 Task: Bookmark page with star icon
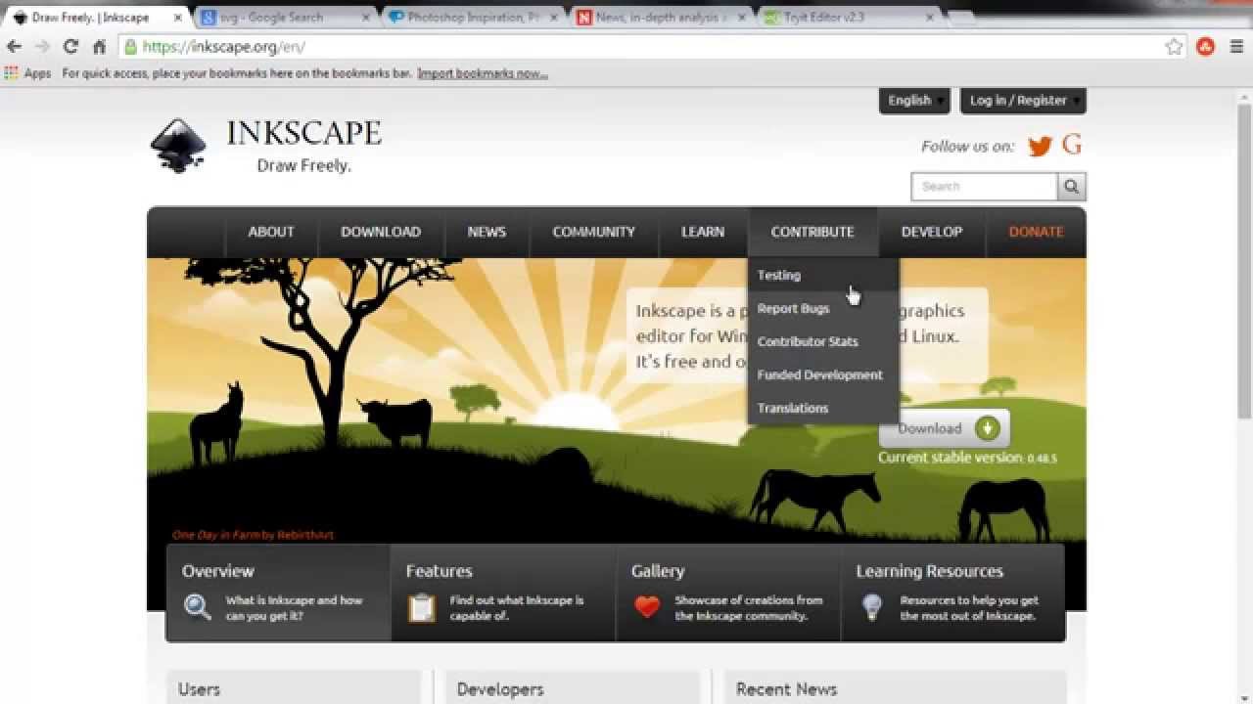(x=1174, y=47)
